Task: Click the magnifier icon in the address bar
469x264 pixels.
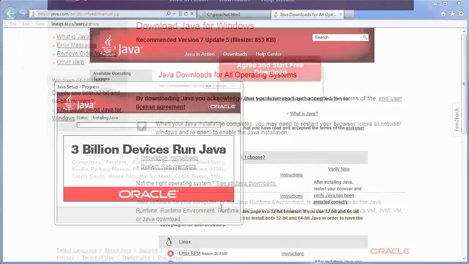Action: pos(168,14)
